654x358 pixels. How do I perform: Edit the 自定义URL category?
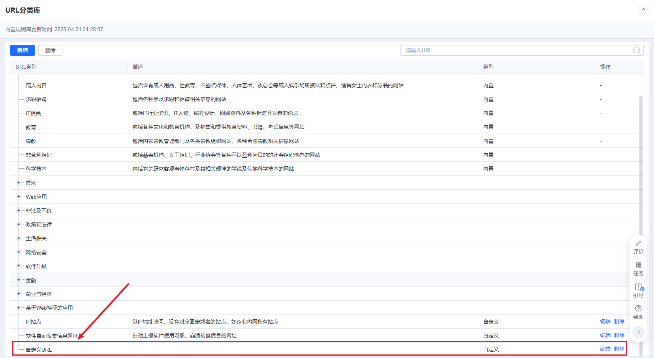point(605,349)
